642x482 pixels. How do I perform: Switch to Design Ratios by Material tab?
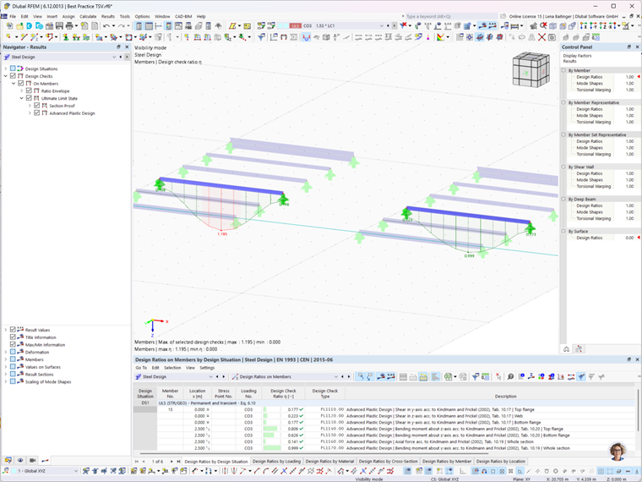tap(329, 461)
